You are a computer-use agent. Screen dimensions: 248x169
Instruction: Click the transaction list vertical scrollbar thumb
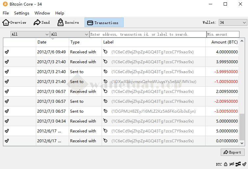[242, 127]
